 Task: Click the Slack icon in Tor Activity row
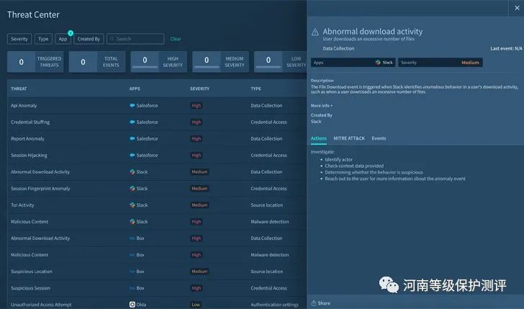[x=132, y=205]
